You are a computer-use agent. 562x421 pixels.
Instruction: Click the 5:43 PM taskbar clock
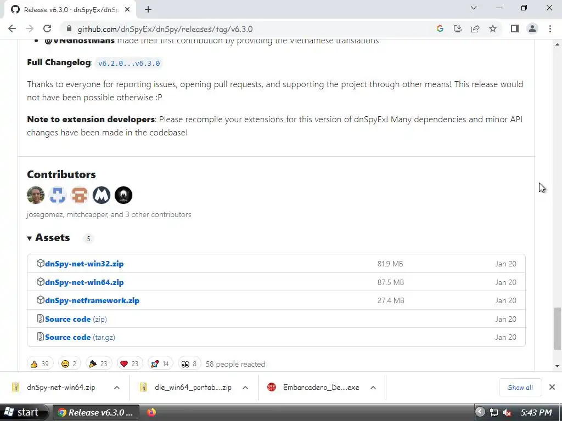click(536, 412)
